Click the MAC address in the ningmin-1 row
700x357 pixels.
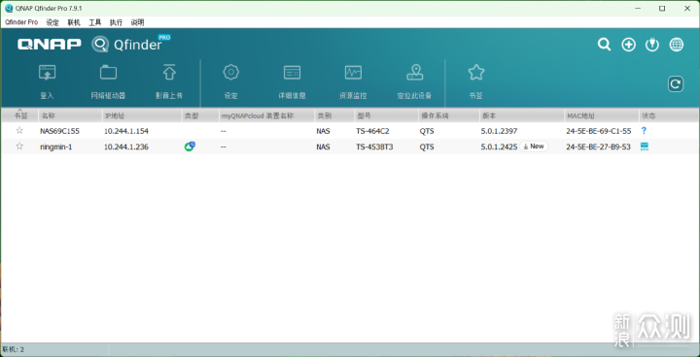598,146
